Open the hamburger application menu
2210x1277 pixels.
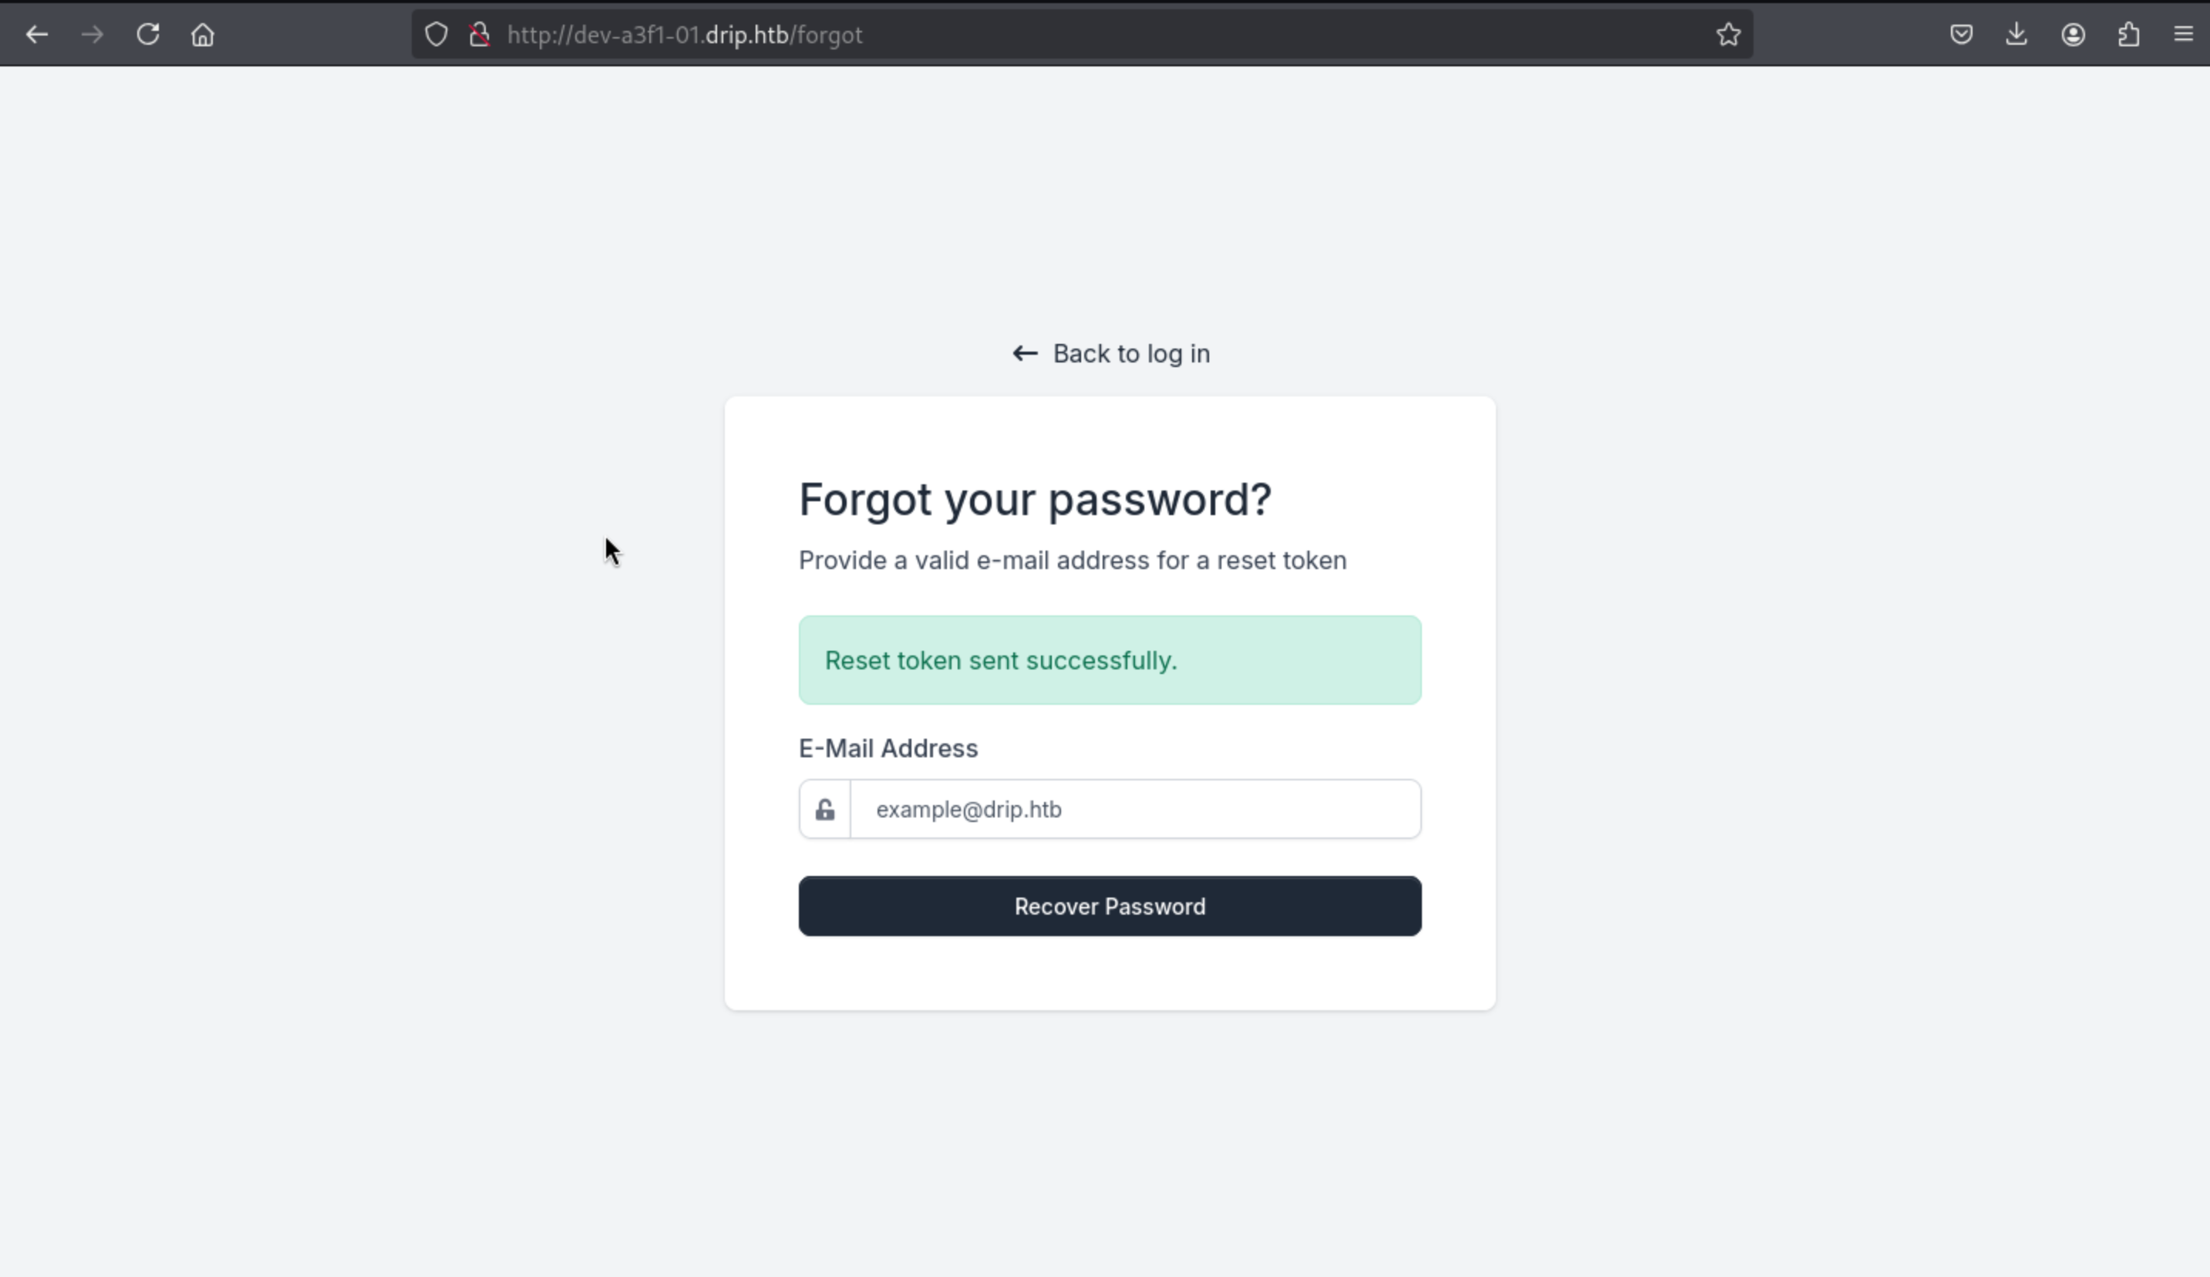click(x=2184, y=35)
